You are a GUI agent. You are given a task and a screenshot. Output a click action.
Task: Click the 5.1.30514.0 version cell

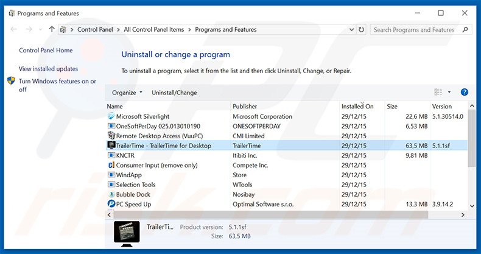pyautogui.click(x=448, y=116)
